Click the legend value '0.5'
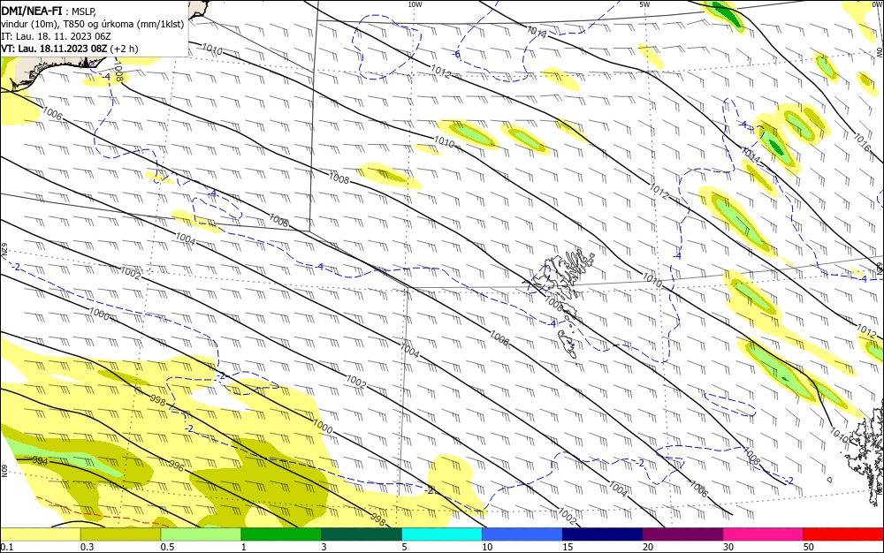Image resolution: width=884 pixels, height=553 pixels. click(x=167, y=547)
